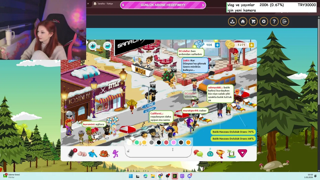Click the pink downward triangle icon
The width and height of the screenshot is (320, 180).
tap(242, 153)
